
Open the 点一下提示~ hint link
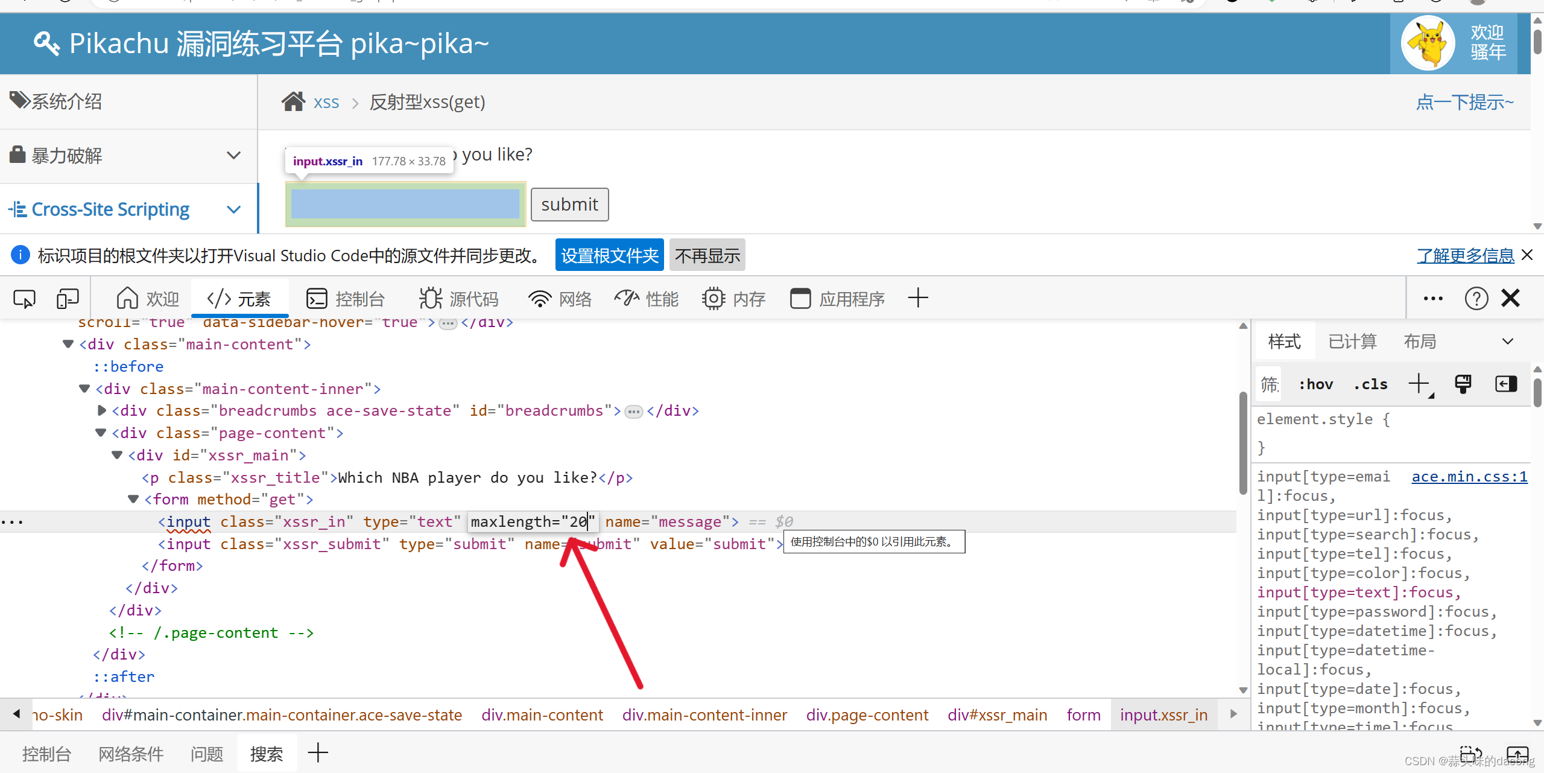(x=1464, y=102)
